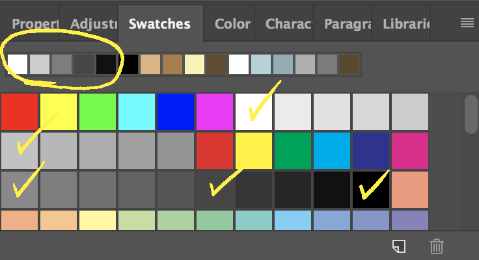Select the red swatch in first row
This screenshot has height=260, width=479.
click(x=20, y=111)
